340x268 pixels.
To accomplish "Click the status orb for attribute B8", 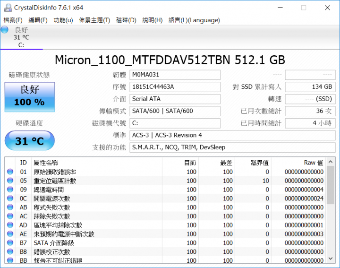I will (10, 252).
